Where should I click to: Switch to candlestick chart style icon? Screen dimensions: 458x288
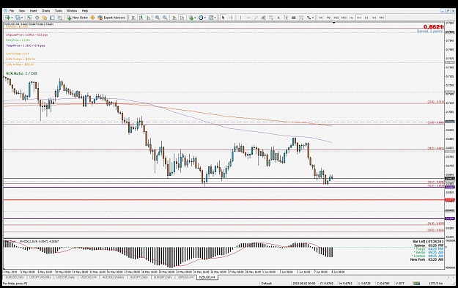pos(141,18)
